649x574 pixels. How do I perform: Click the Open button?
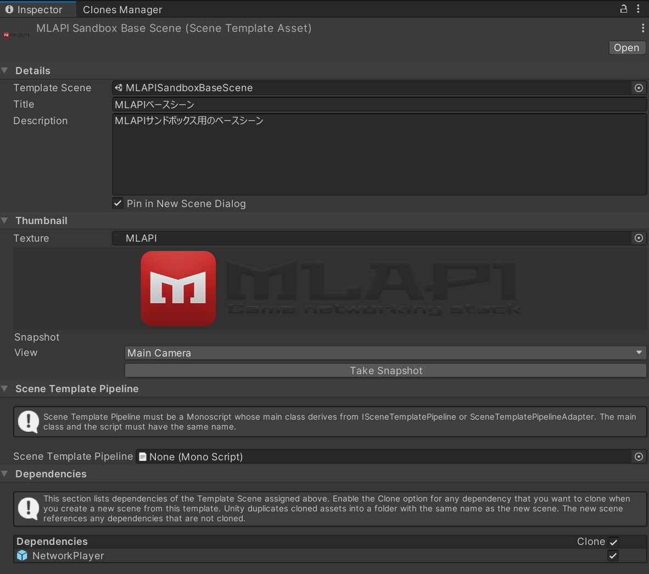point(626,48)
